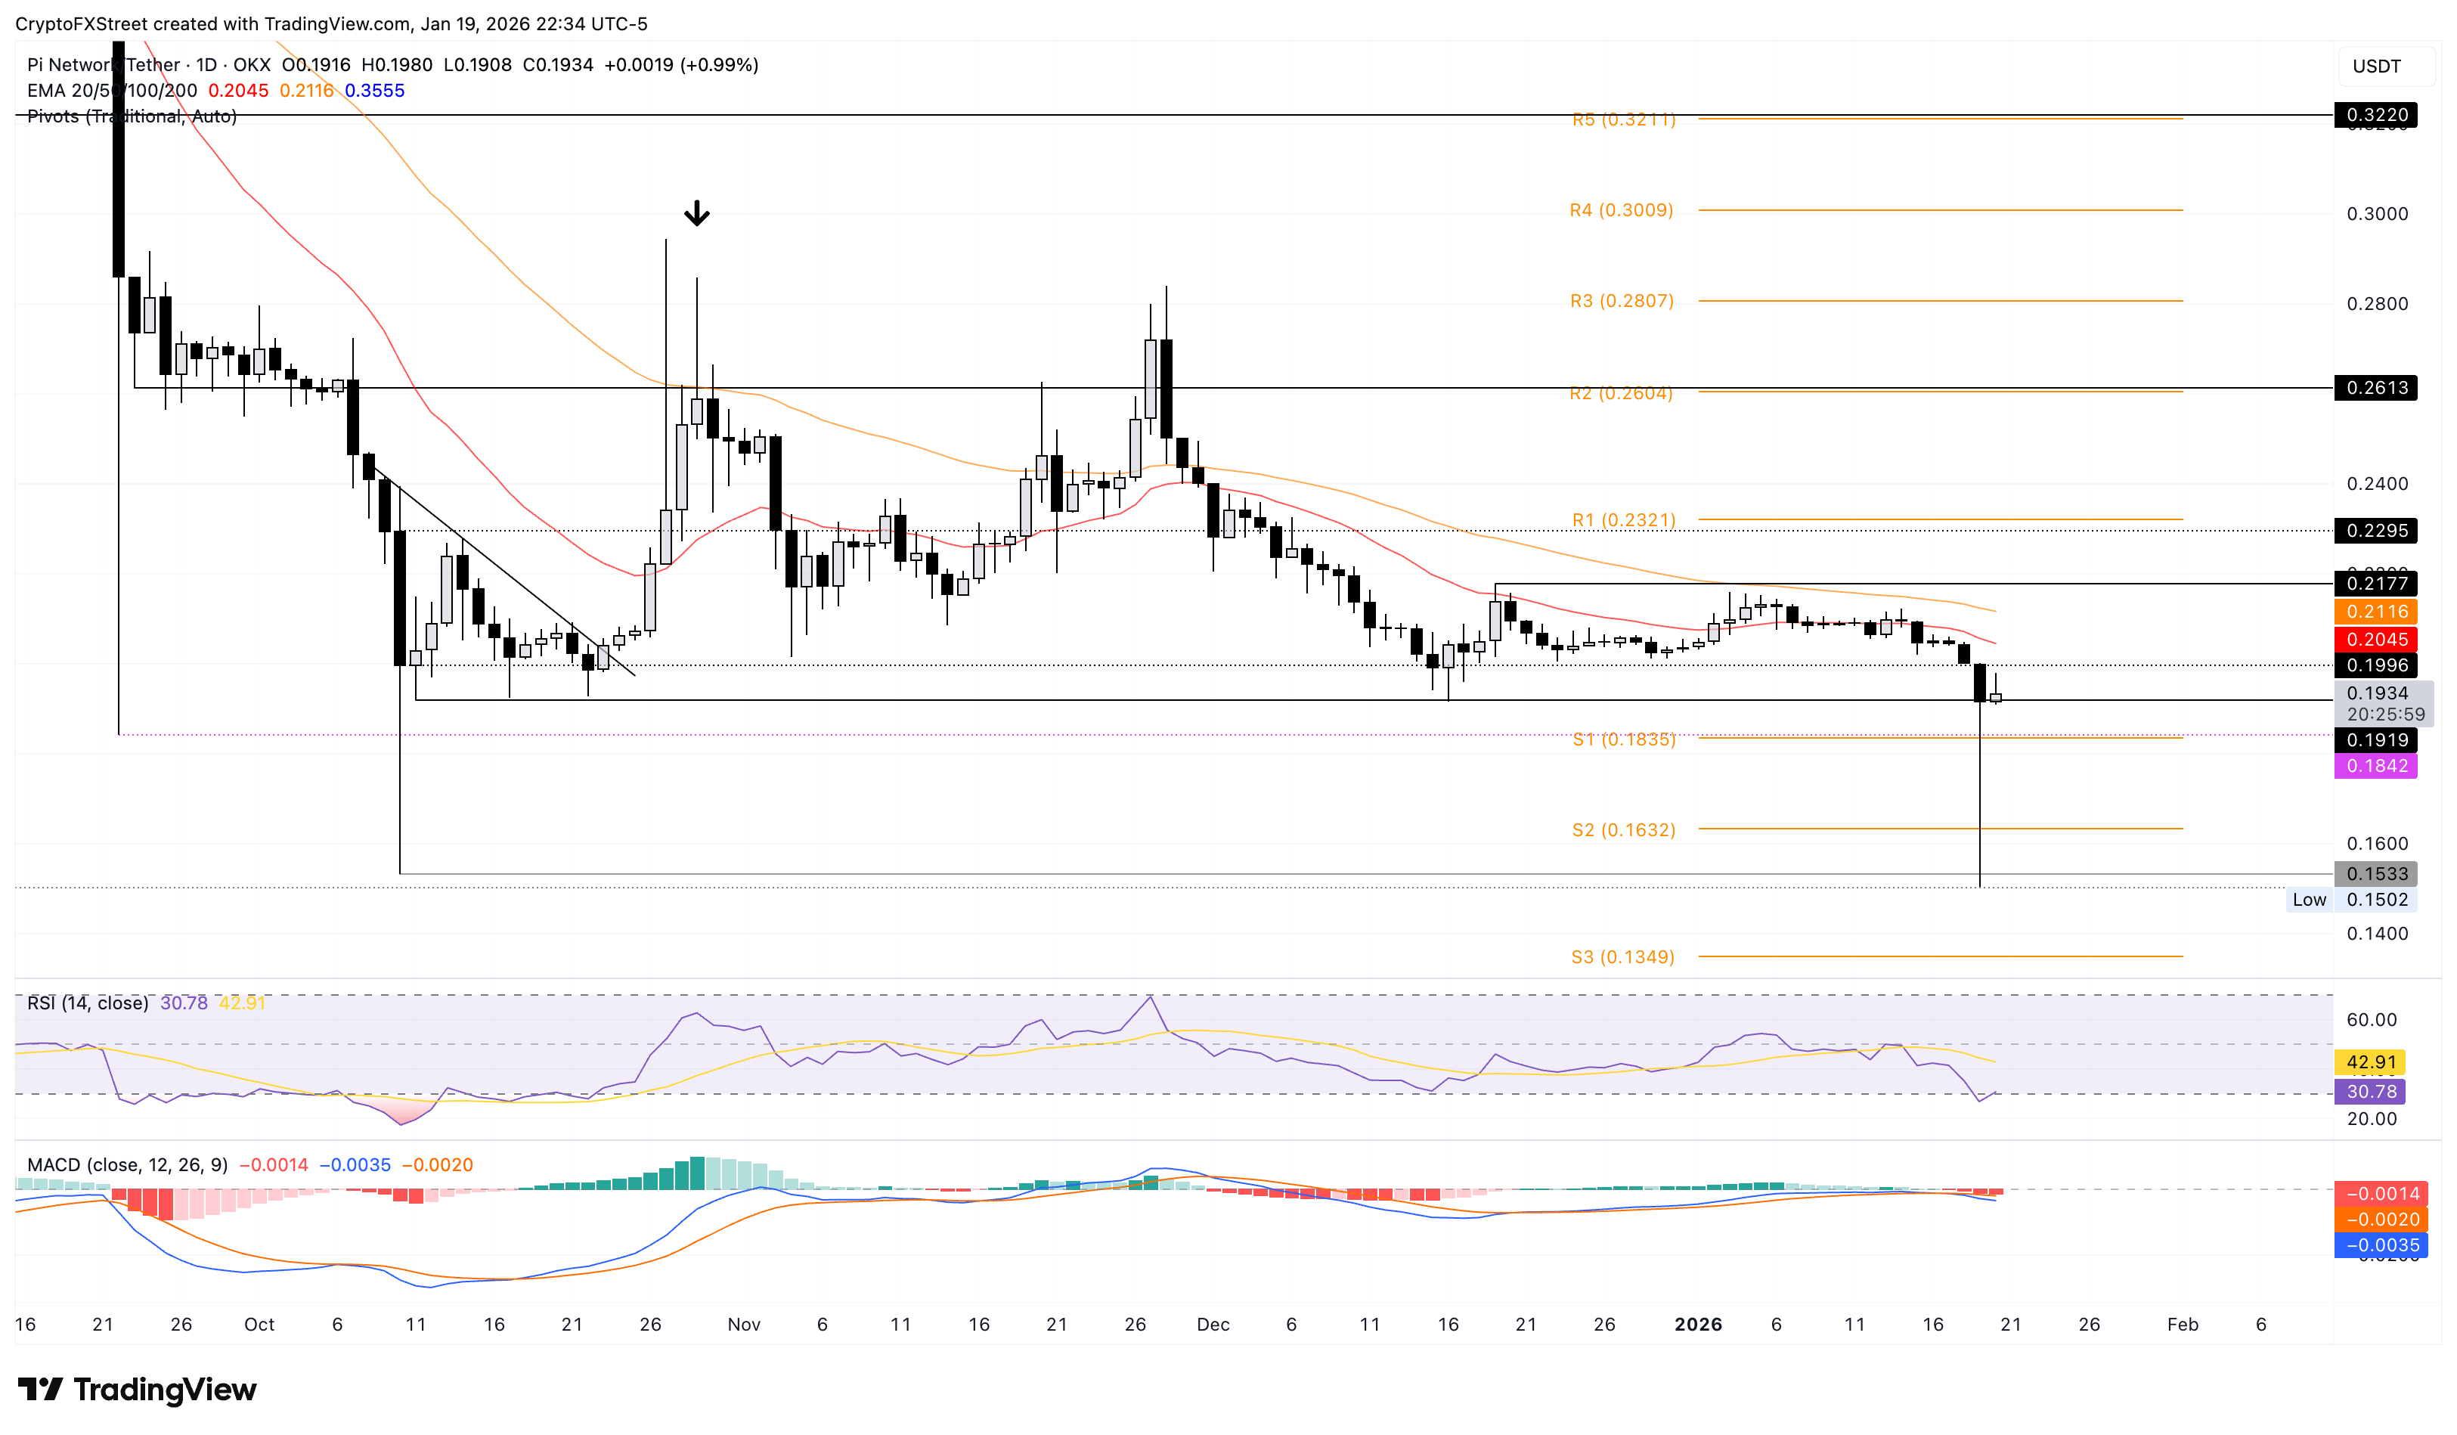
Task: Select the S2 (0.1632) pivot label
Action: coord(1623,831)
